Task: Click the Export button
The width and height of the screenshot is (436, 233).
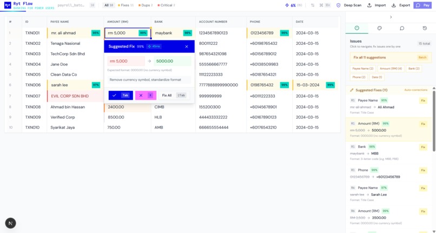Action: click(401, 5)
